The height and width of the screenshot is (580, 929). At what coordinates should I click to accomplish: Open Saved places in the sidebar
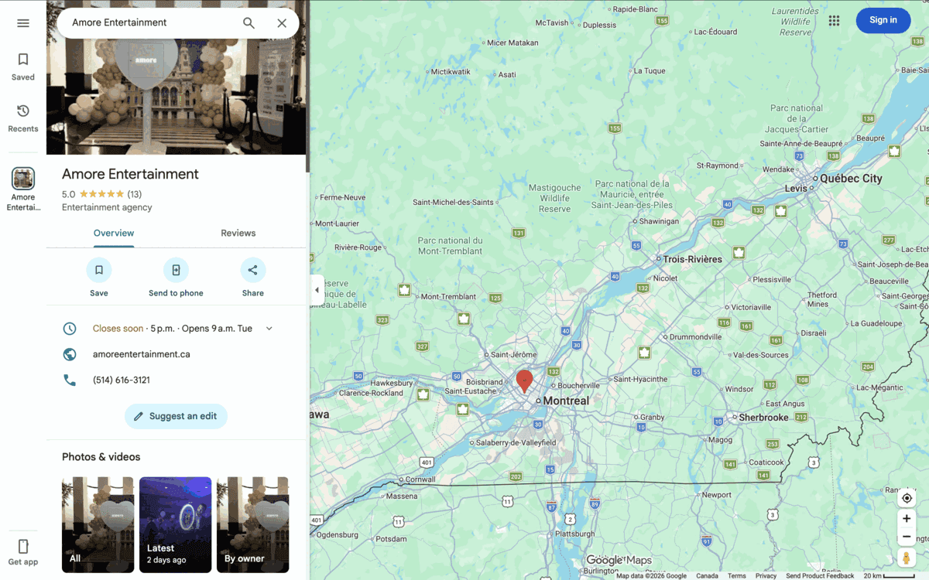[x=23, y=67]
